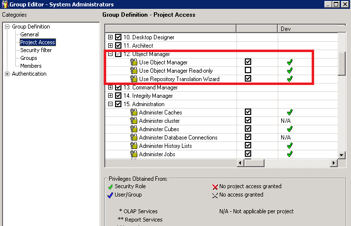Click vertical scrollbar down arrow in privileges list
The image size is (351, 226).
point(341,155)
